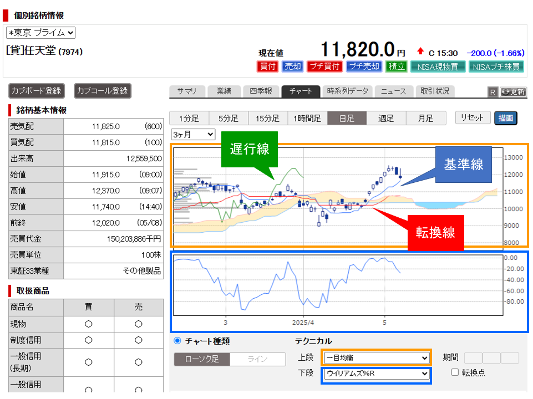The image size is (533, 399).
Task: Click the 更新 refresh button
Action: click(x=513, y=91)
